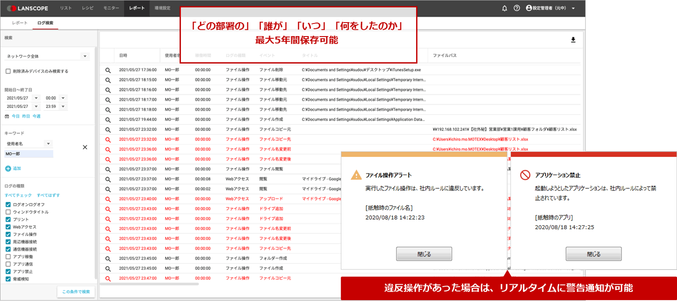Open magnifier for 23:37:00 ファイル閲覧 row
Screen dimensions: 677x301
(x=108, y=169)
